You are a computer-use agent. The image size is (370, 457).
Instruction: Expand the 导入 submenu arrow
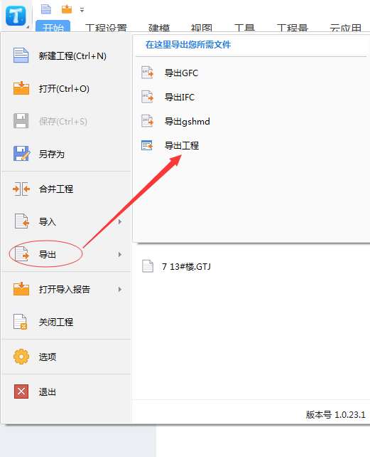(120, 222)
